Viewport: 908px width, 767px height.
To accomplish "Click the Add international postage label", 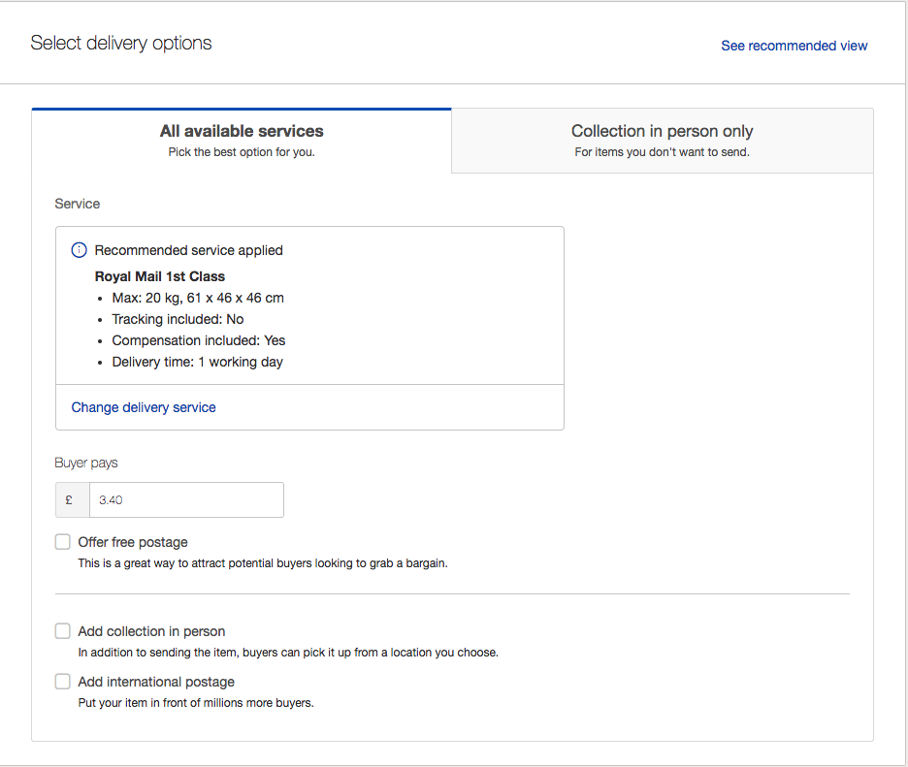I will (156, 682).
